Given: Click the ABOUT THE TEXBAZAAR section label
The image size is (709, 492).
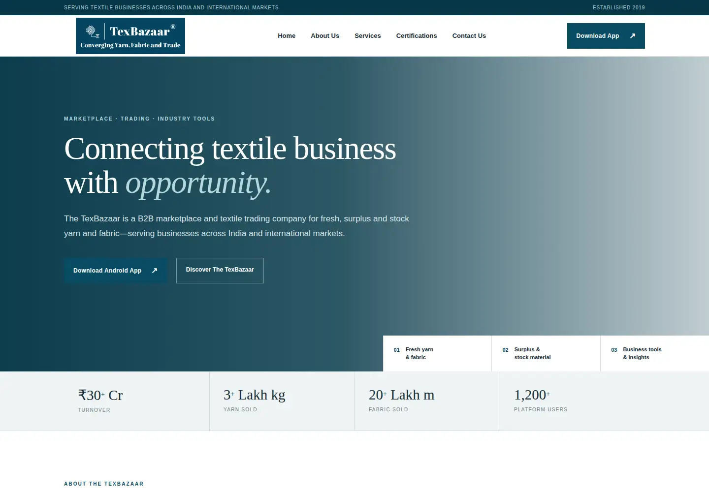Looking at the screenshot, I should (x=104, y=484).
